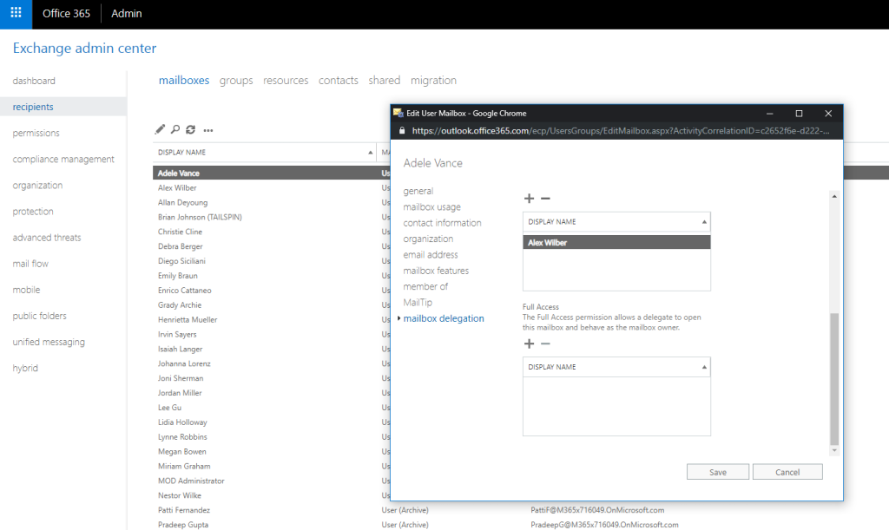Remove selected delegate using the minus icon
Image resolution: width=889 pixels, height=530 pixels.
point(543,198)
